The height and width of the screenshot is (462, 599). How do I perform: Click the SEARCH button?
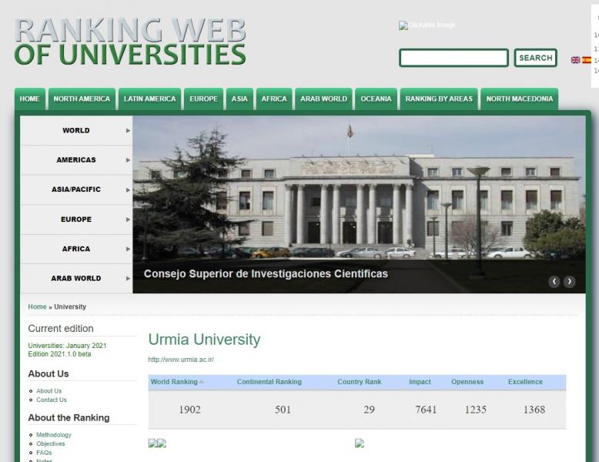tap(536, 58)
